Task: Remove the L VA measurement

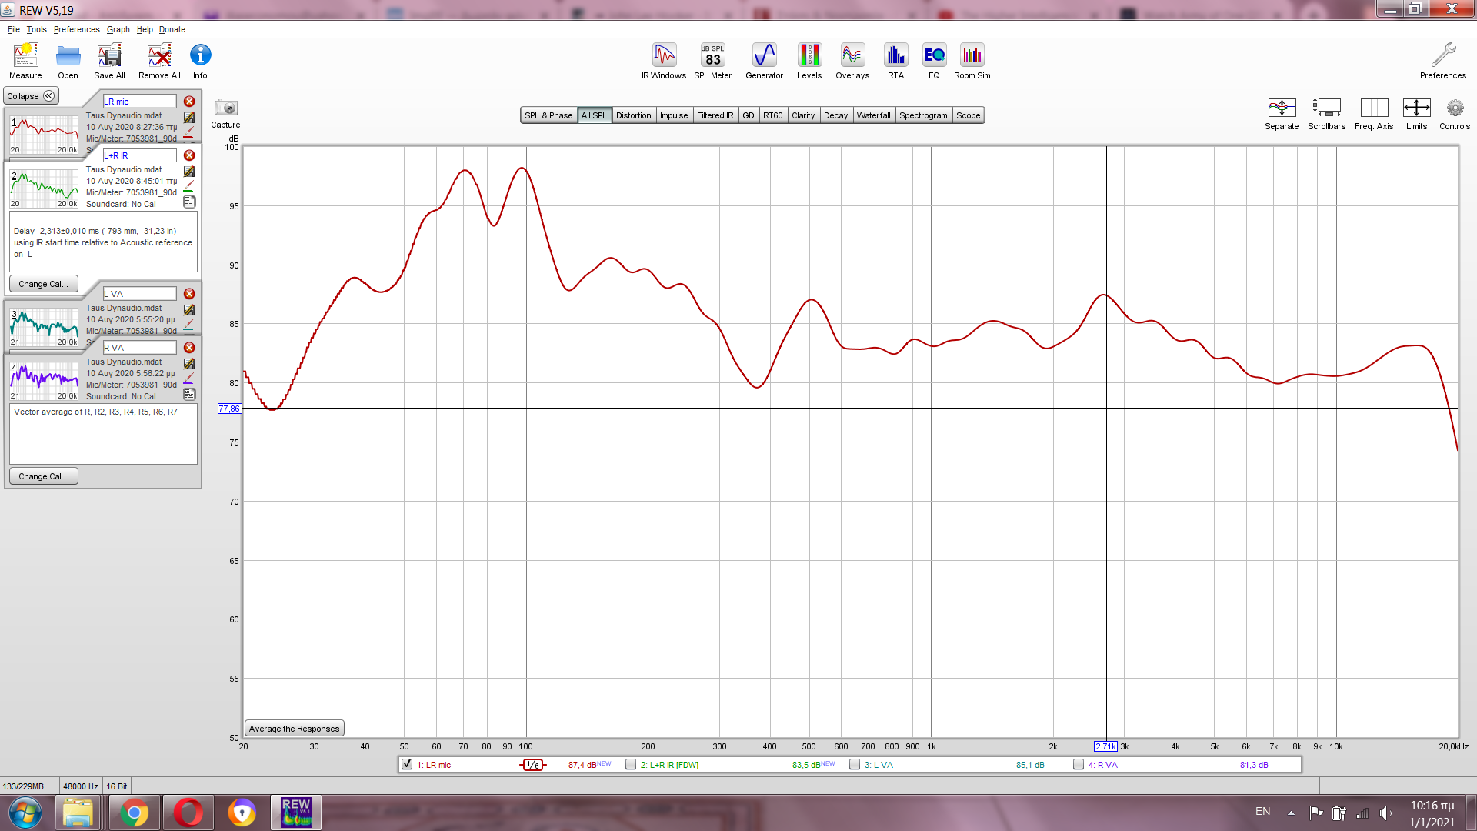Action: pos(189,294)
